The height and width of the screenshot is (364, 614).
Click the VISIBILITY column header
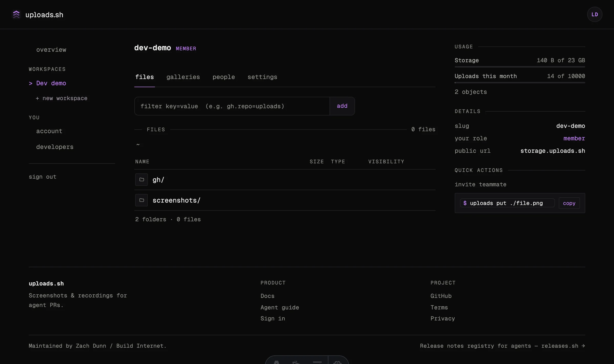(386, 162)
